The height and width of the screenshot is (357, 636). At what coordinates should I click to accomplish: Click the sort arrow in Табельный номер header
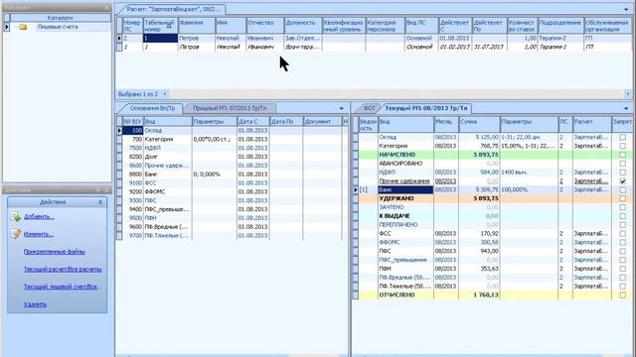pyautogui.click(x=169, y=26)
